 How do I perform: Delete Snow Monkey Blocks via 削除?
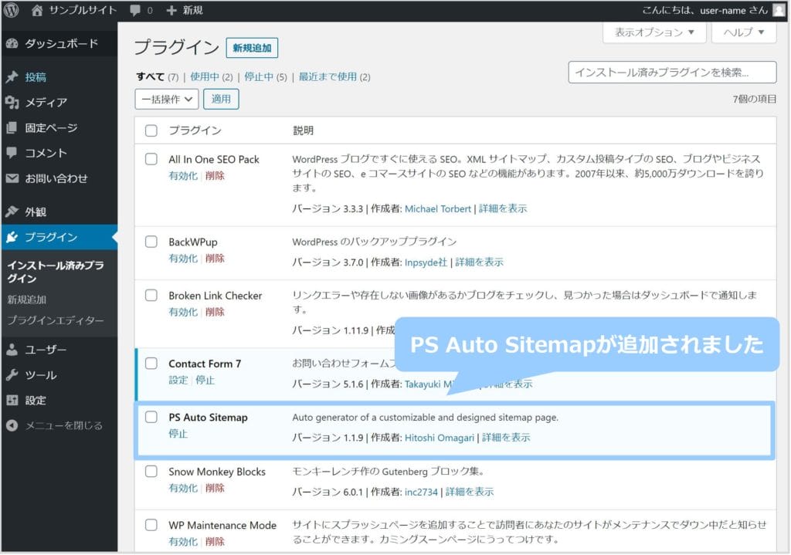point(215,489)
